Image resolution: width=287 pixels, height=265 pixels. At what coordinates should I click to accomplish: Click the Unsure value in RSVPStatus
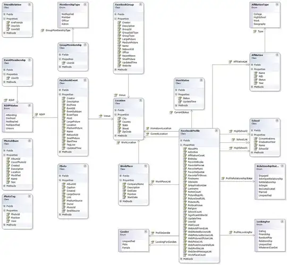pyautogui.click(x=10, y=129)
